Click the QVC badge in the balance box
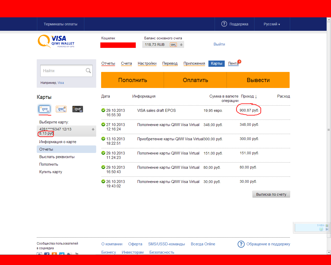Screen dimensions: 331x265 point(173,45)
